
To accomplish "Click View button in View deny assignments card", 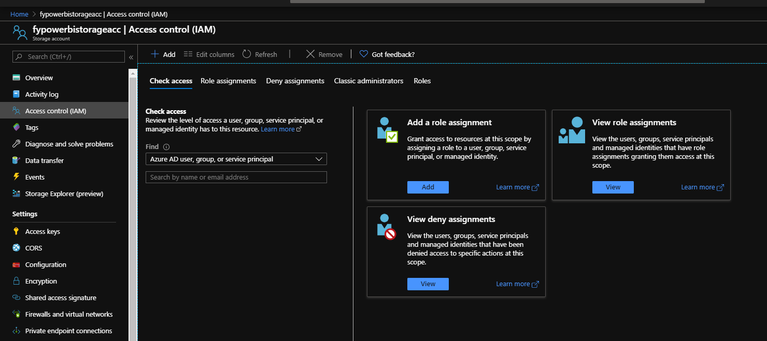I will [428, 284].
